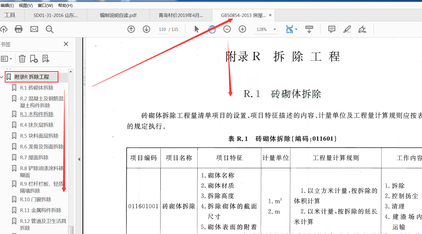Switch to SD01-31-2016 山东 tab

pyautogui.click(x=56, y=15)
